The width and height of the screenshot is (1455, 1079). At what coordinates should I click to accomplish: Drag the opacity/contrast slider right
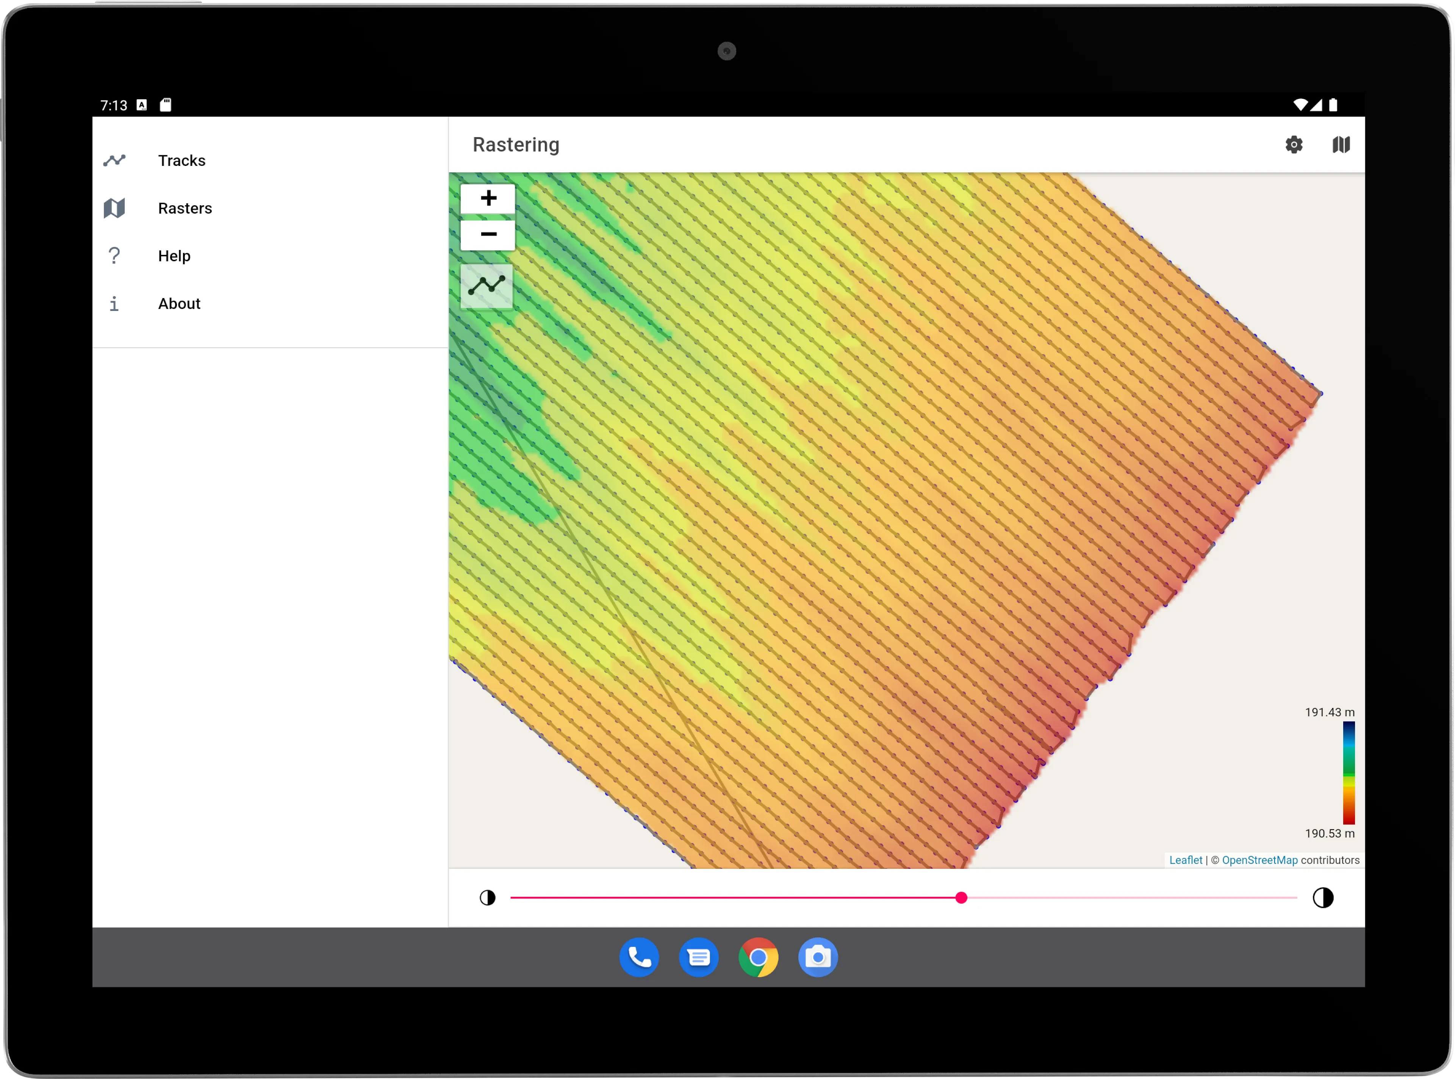(962, 896)
